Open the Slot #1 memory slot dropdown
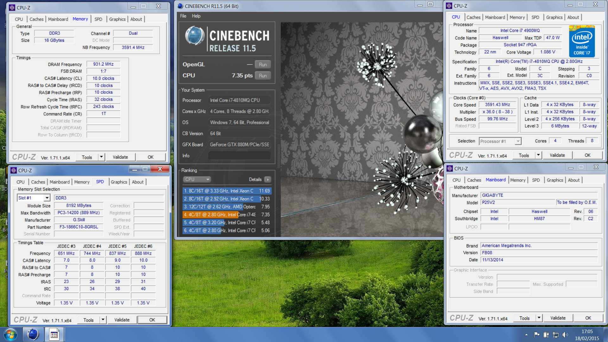Screen dimensions: 608x342 click(x=47, y=198)
